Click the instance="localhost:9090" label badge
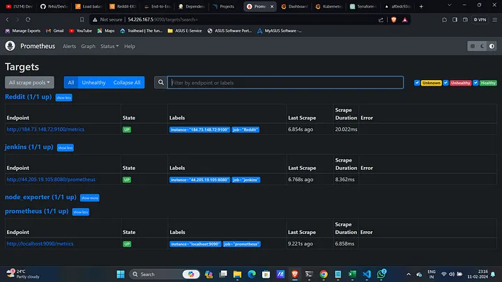 (x=195, y=244)
